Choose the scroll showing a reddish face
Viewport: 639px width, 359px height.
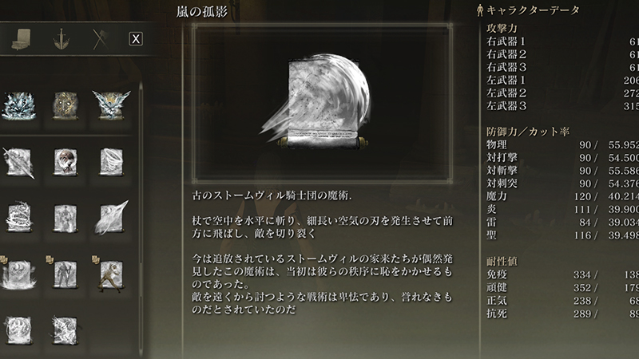pyautogui.click(x=65, y=162)
